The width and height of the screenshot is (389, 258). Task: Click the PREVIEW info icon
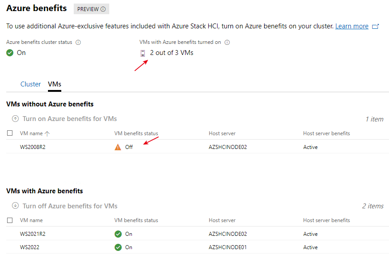tap(103, 9)
